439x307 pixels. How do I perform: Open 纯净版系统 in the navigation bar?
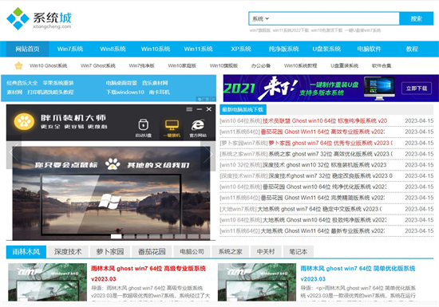coord(284,49)
